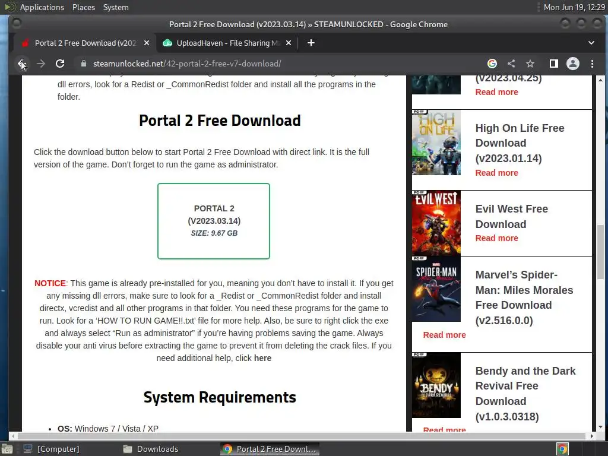Click the Chrome window menu icon
This screenshot has height=456, width=608.
point(16,24)
